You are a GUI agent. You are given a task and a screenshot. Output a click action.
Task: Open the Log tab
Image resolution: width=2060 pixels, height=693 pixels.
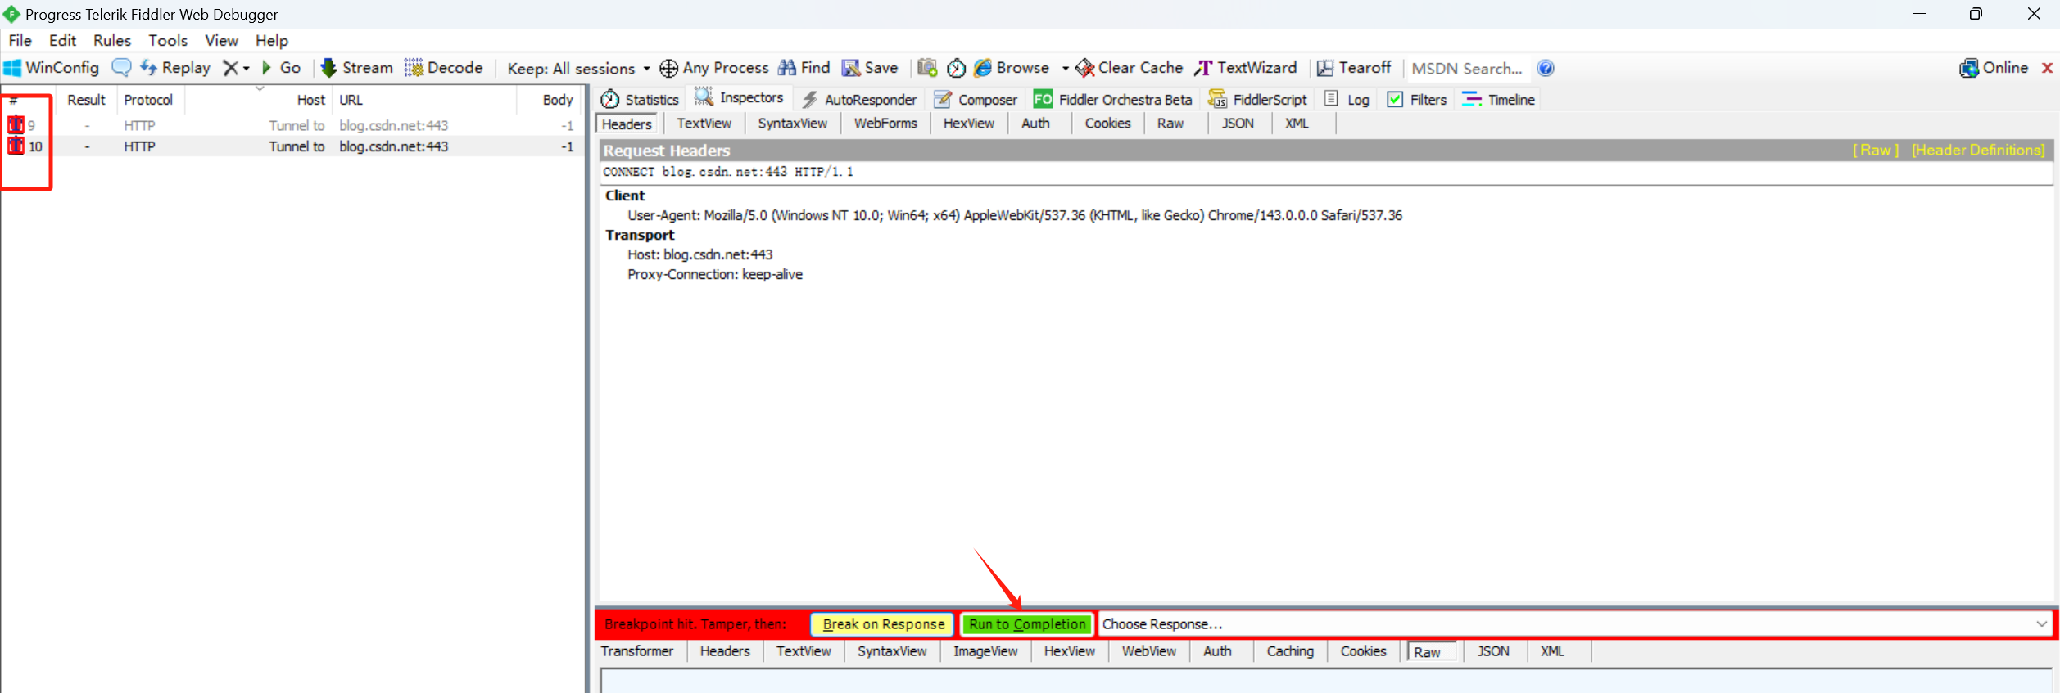pos(1347,100)
